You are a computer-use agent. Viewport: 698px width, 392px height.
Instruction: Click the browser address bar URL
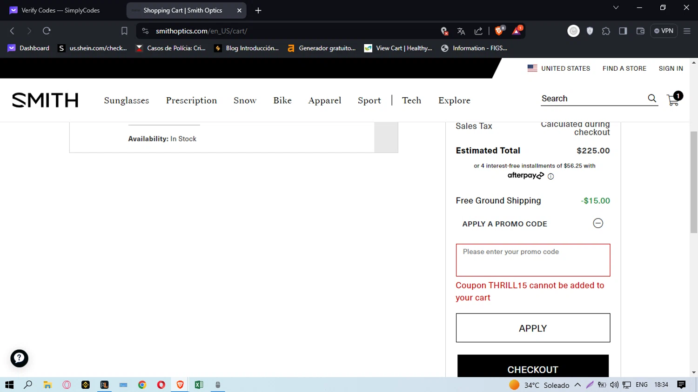click(x=201, y=31)
